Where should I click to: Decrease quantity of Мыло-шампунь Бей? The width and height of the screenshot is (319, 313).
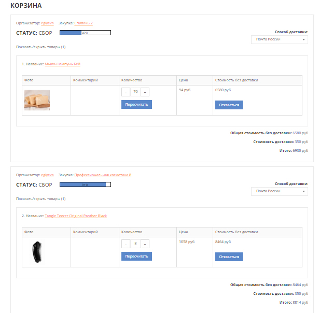[126, 92]
